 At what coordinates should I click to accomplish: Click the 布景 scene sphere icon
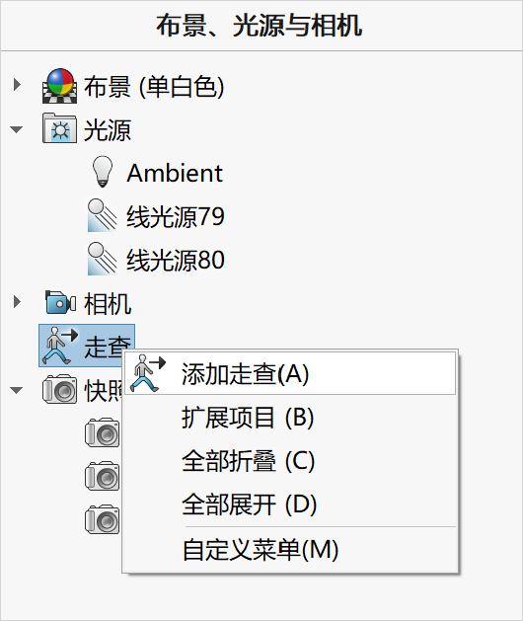(x=60, y=86)
